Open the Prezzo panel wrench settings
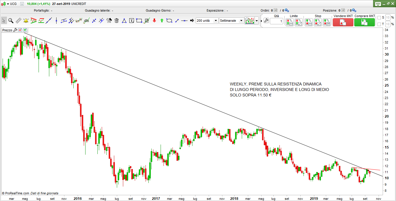 (15, 30)
